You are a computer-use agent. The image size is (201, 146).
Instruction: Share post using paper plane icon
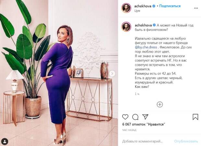[x=145, y=117]
